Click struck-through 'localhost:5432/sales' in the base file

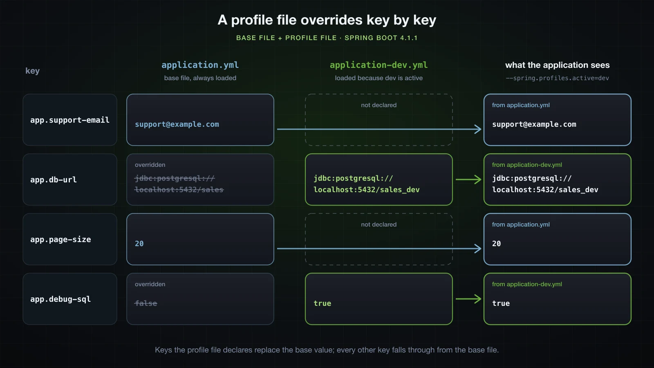pyautogui.click(x=179, y=190)
